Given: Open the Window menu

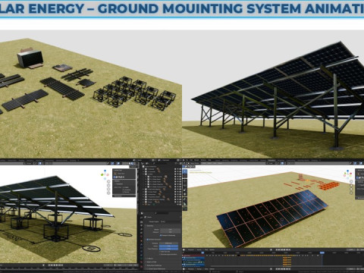Looking at the screenshot, I should [203, 160].
